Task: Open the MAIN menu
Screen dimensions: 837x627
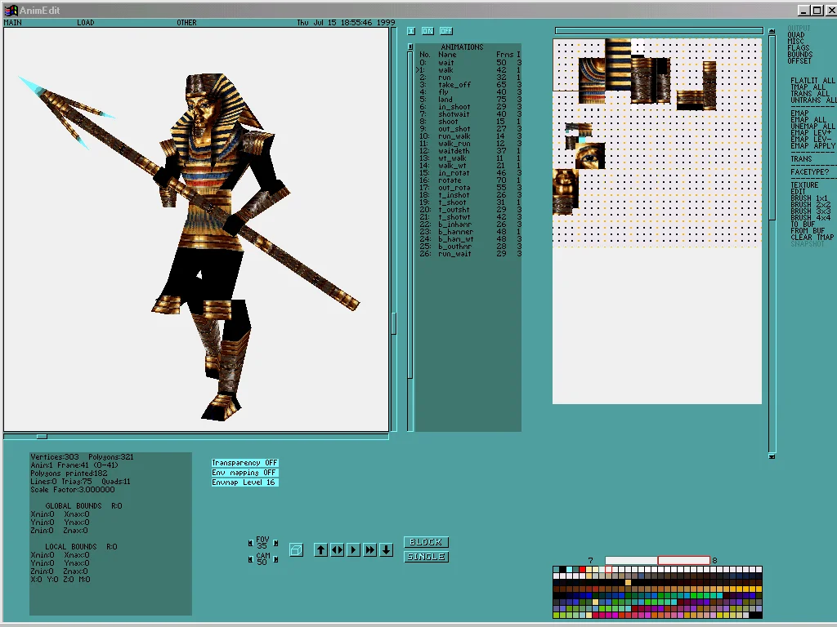Action: click(x=13, y=22)
